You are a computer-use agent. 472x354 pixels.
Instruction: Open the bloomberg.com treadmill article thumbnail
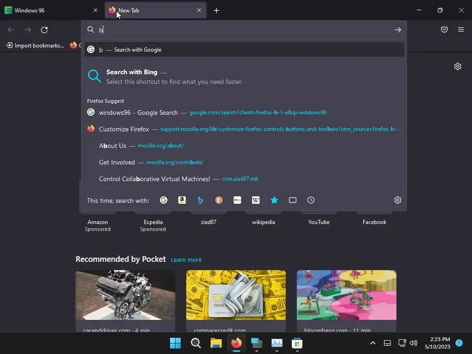coord(347,295)
